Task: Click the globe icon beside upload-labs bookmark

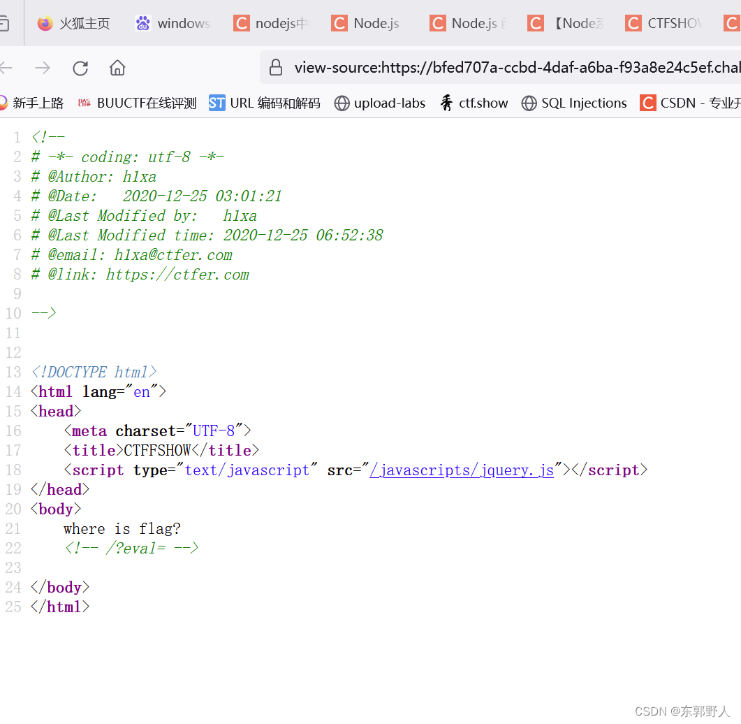Action: [342, 103]
